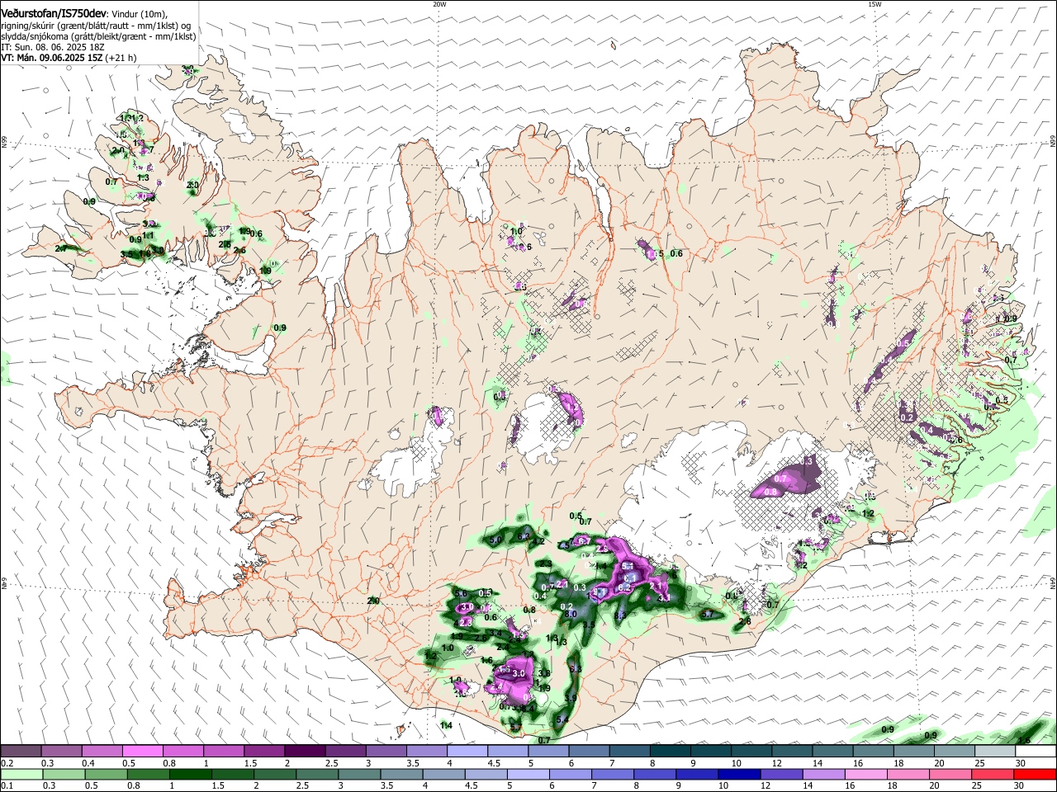Pick the bright magenta swatch between 0.5 and 0.8
Screen dimensions: 1057x792
(143, 752)
